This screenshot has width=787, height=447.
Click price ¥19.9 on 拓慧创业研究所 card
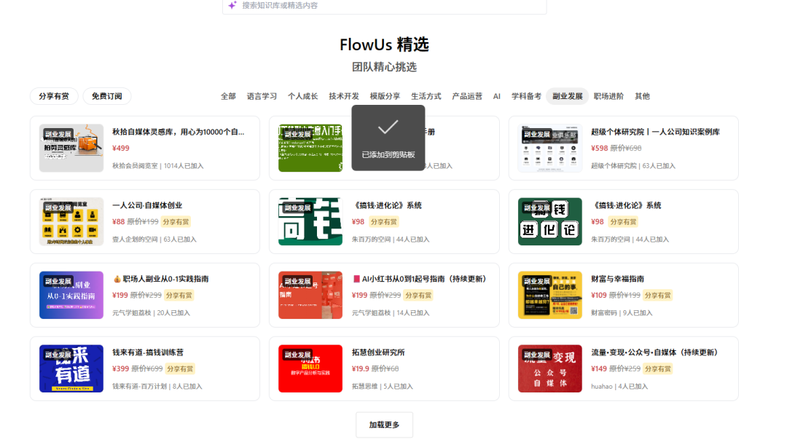click(x=361, y=368)
